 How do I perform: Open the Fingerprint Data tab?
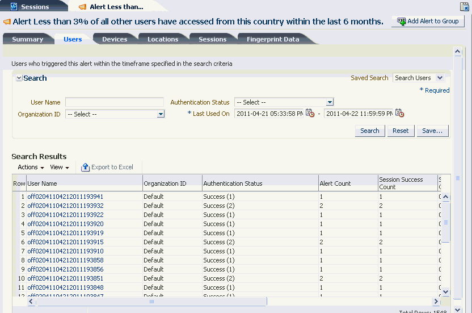[273, 39]
